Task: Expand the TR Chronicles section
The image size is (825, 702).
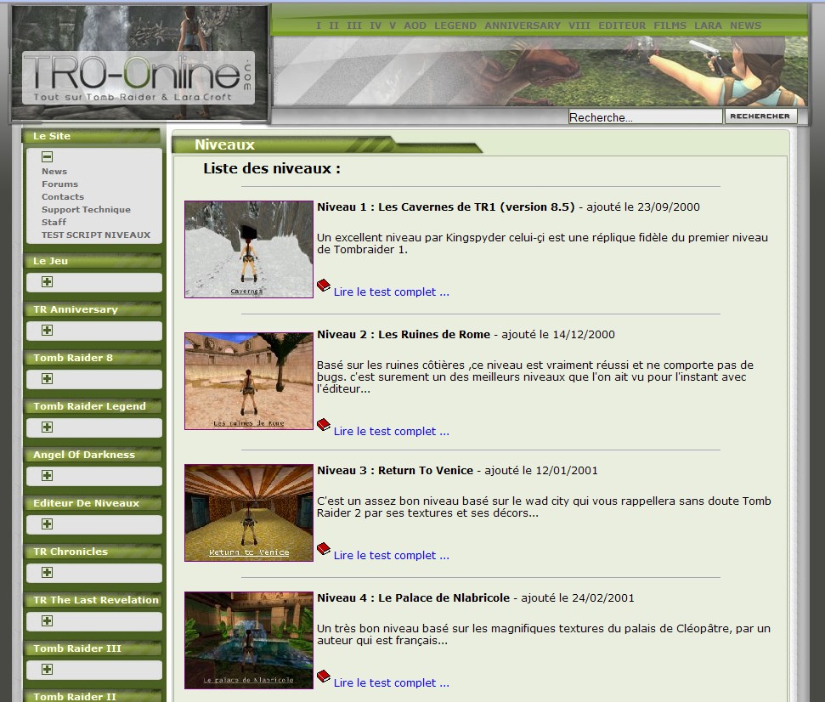Action: pos(47,572)
